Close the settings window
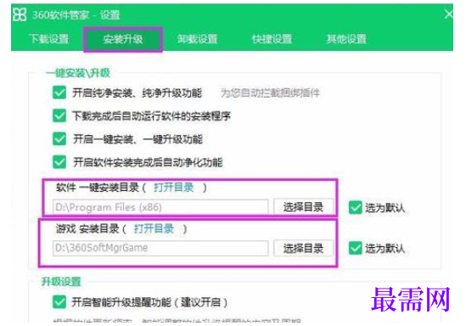Image resolution: width=466 pixels, height=326 pixels. (448, 14)
